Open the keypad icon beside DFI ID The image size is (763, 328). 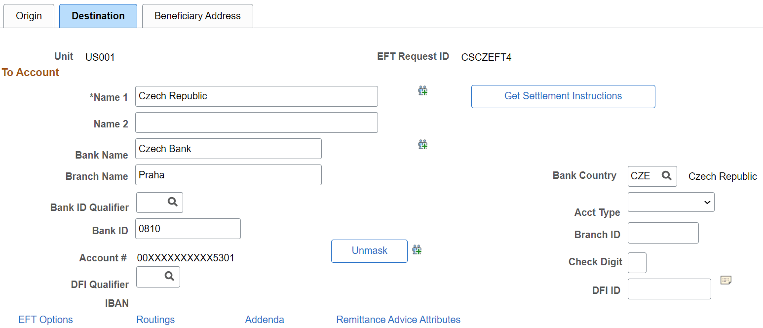[726, 280]
